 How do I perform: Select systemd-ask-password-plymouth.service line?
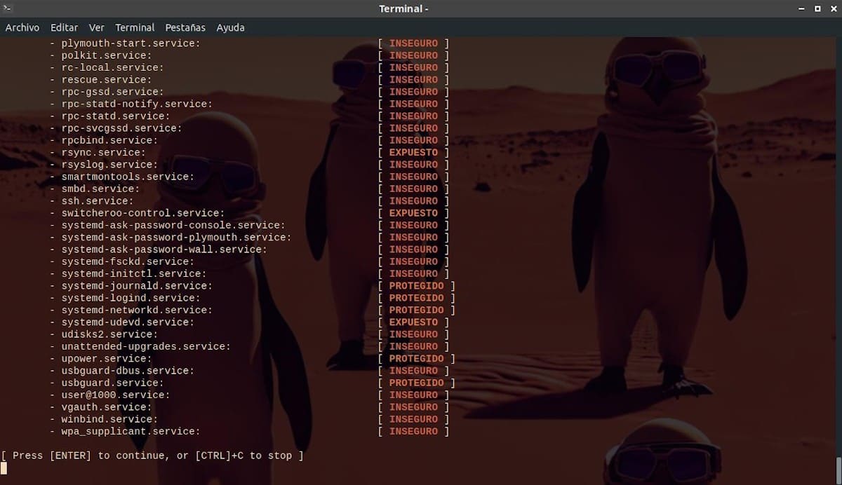point(249,238)
